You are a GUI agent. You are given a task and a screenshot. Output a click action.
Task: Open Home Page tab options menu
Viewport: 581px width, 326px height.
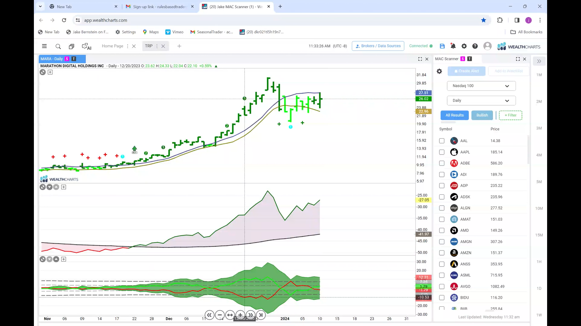pyautogui.click(x=127, y=46)
